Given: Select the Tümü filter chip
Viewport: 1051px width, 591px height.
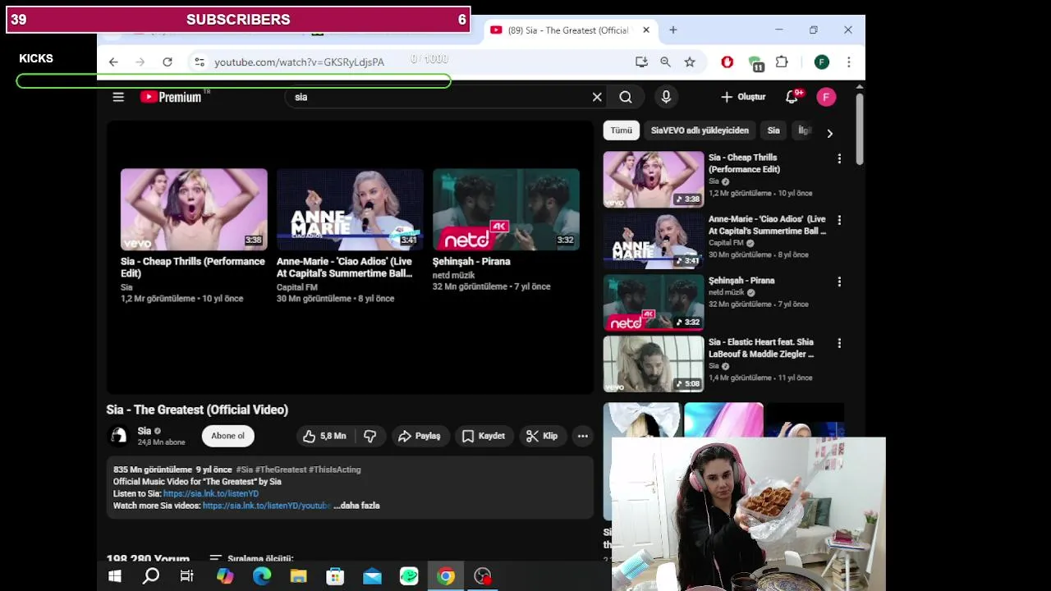Looking at the screenshot, I should click(621, 131).
